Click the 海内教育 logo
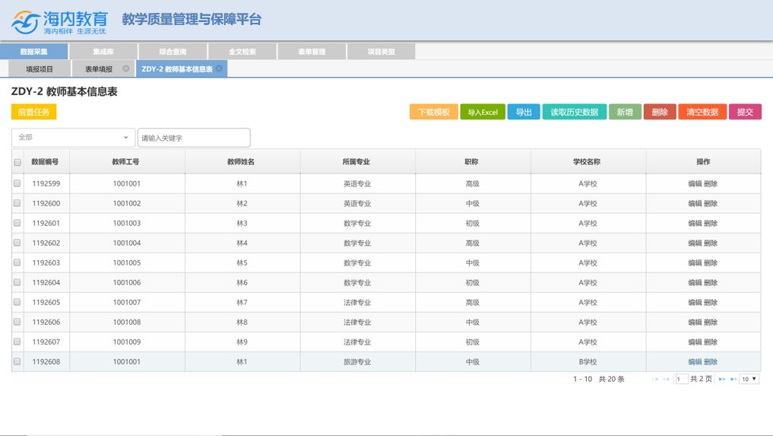Viewport: 773px width, 436px height. [60, 21]
